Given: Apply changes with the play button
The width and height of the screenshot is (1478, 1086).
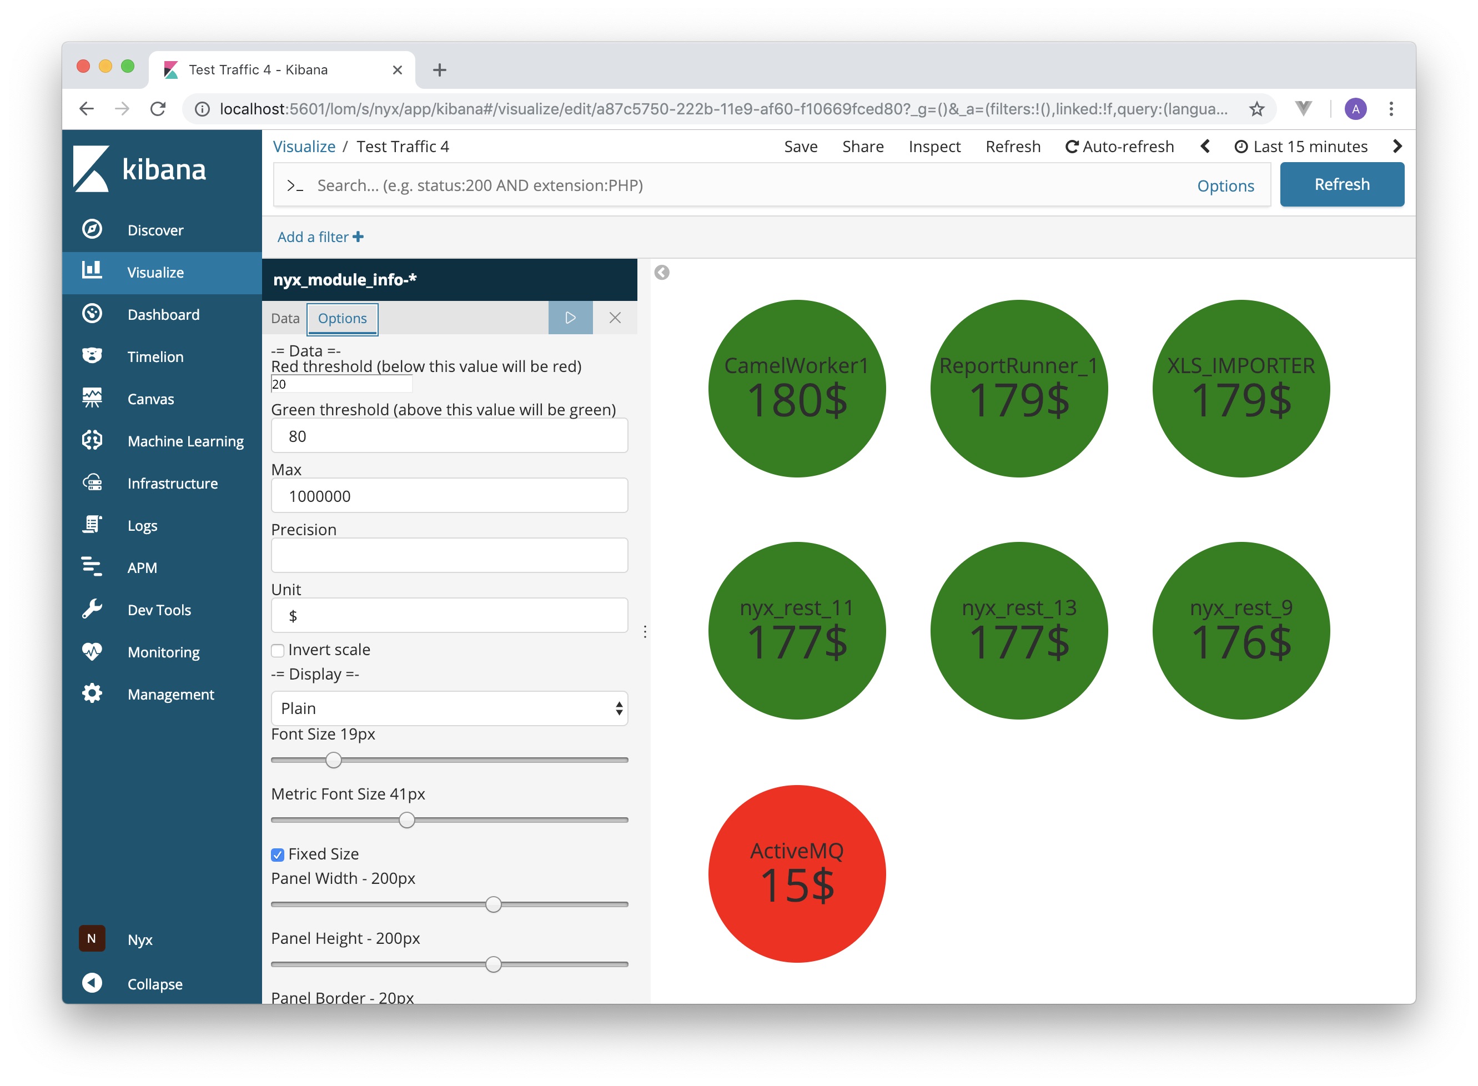Looking at the screenshot, I should tap(570, 318).
